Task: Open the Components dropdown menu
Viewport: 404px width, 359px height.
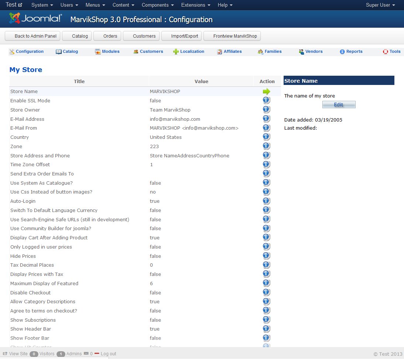Action: (158, 5)
